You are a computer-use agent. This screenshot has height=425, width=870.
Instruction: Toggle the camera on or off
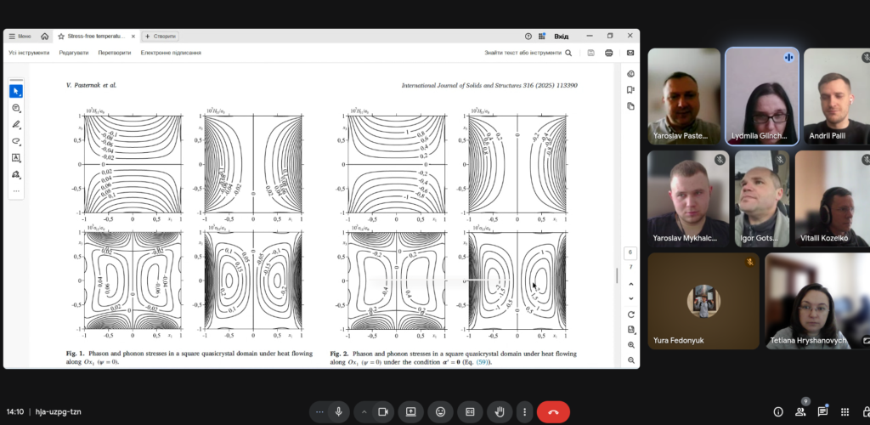(382, 411)
